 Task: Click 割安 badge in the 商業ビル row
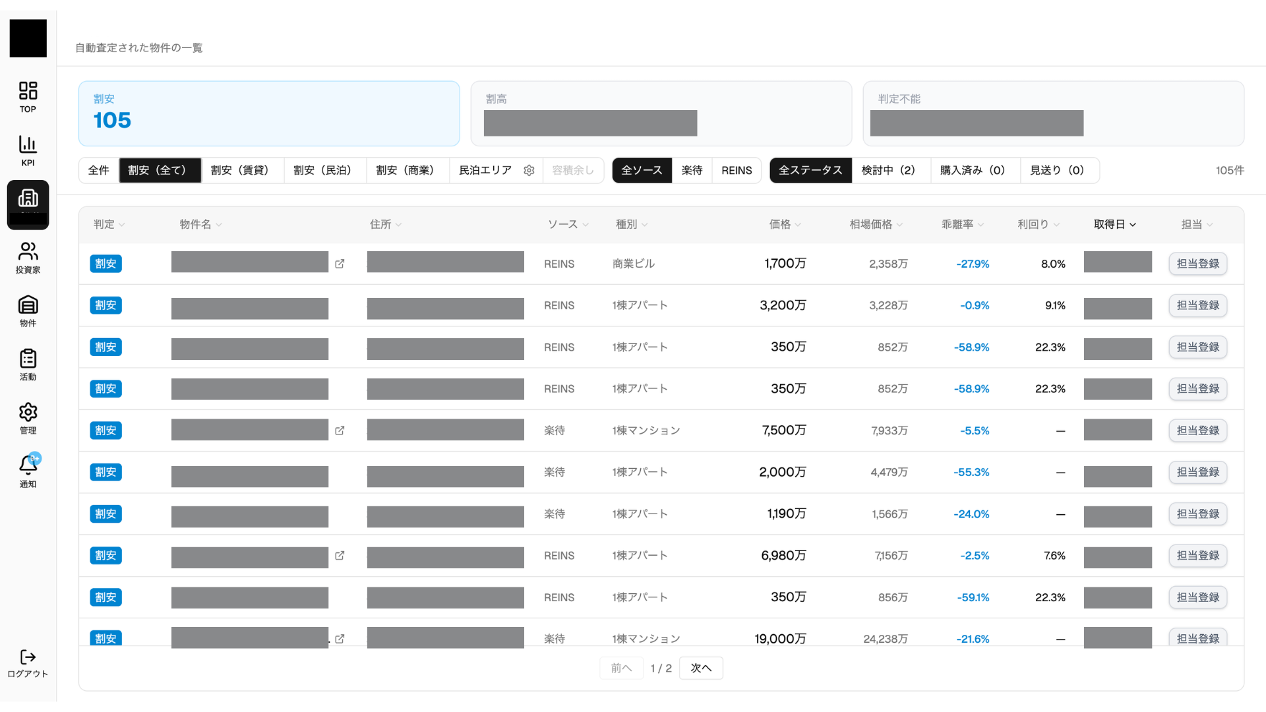click(105, 264)
